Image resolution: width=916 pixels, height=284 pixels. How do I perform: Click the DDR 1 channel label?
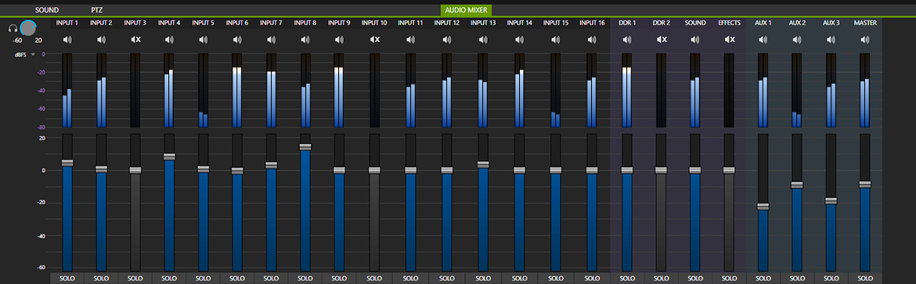click(x=627, y=23)
